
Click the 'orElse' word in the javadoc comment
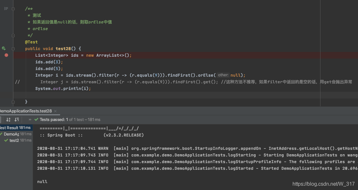[x=40, y=29]
